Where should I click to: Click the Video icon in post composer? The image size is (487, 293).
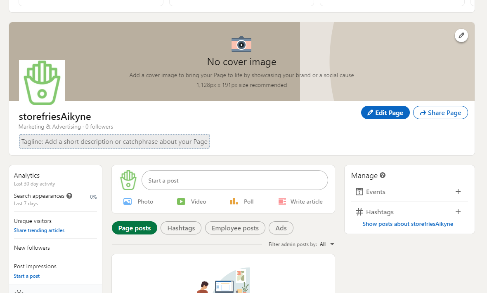click(x=181, y=202)
